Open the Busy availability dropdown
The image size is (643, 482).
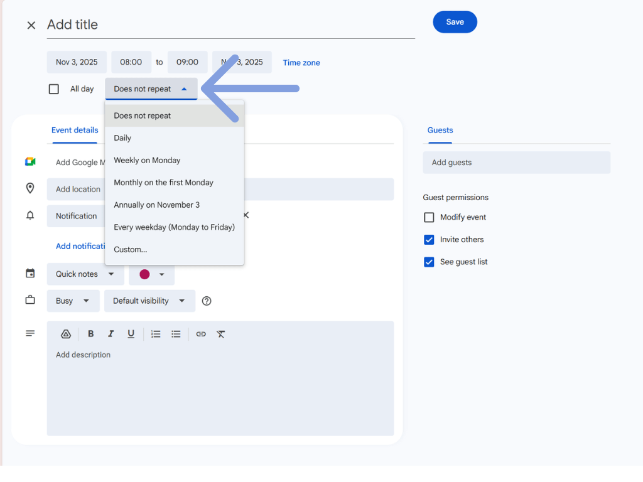click(x=73, y=301)
